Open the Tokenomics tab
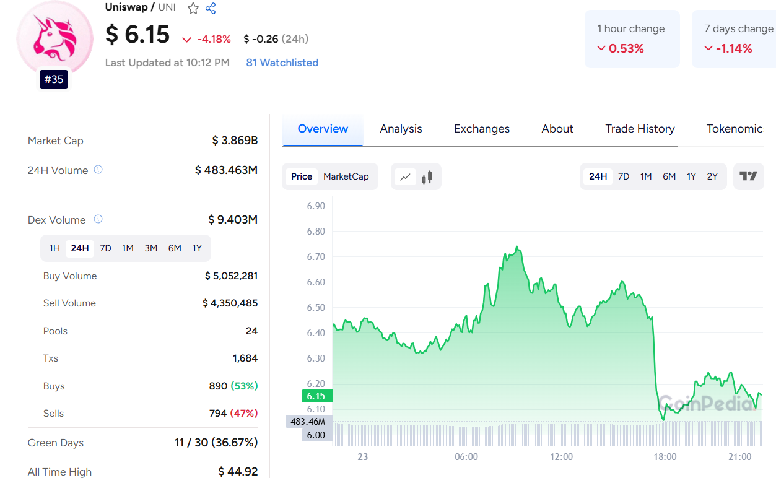The image size is (776, 478). click(x=735, y=129)
